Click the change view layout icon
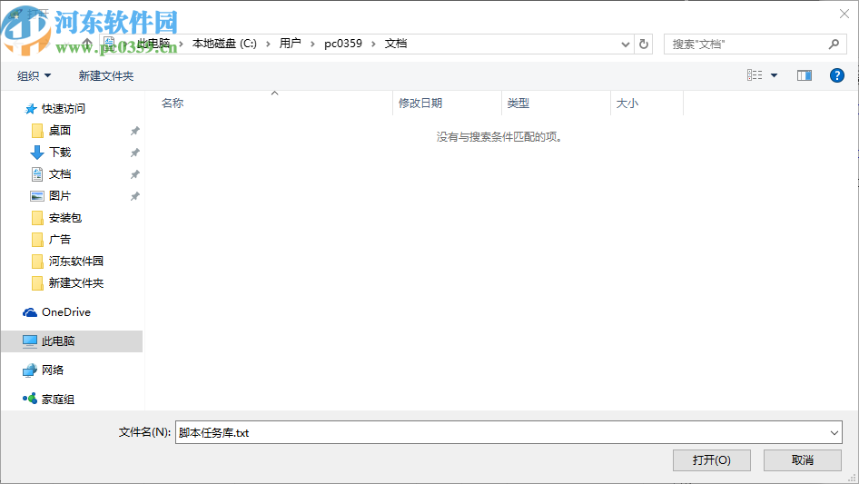The image size is (859, 484). [x=755, y=75]
